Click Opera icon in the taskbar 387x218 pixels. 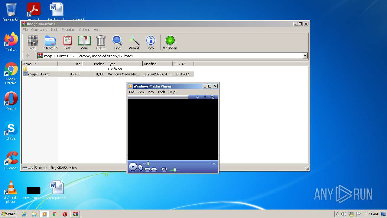(x=65, y=214)
